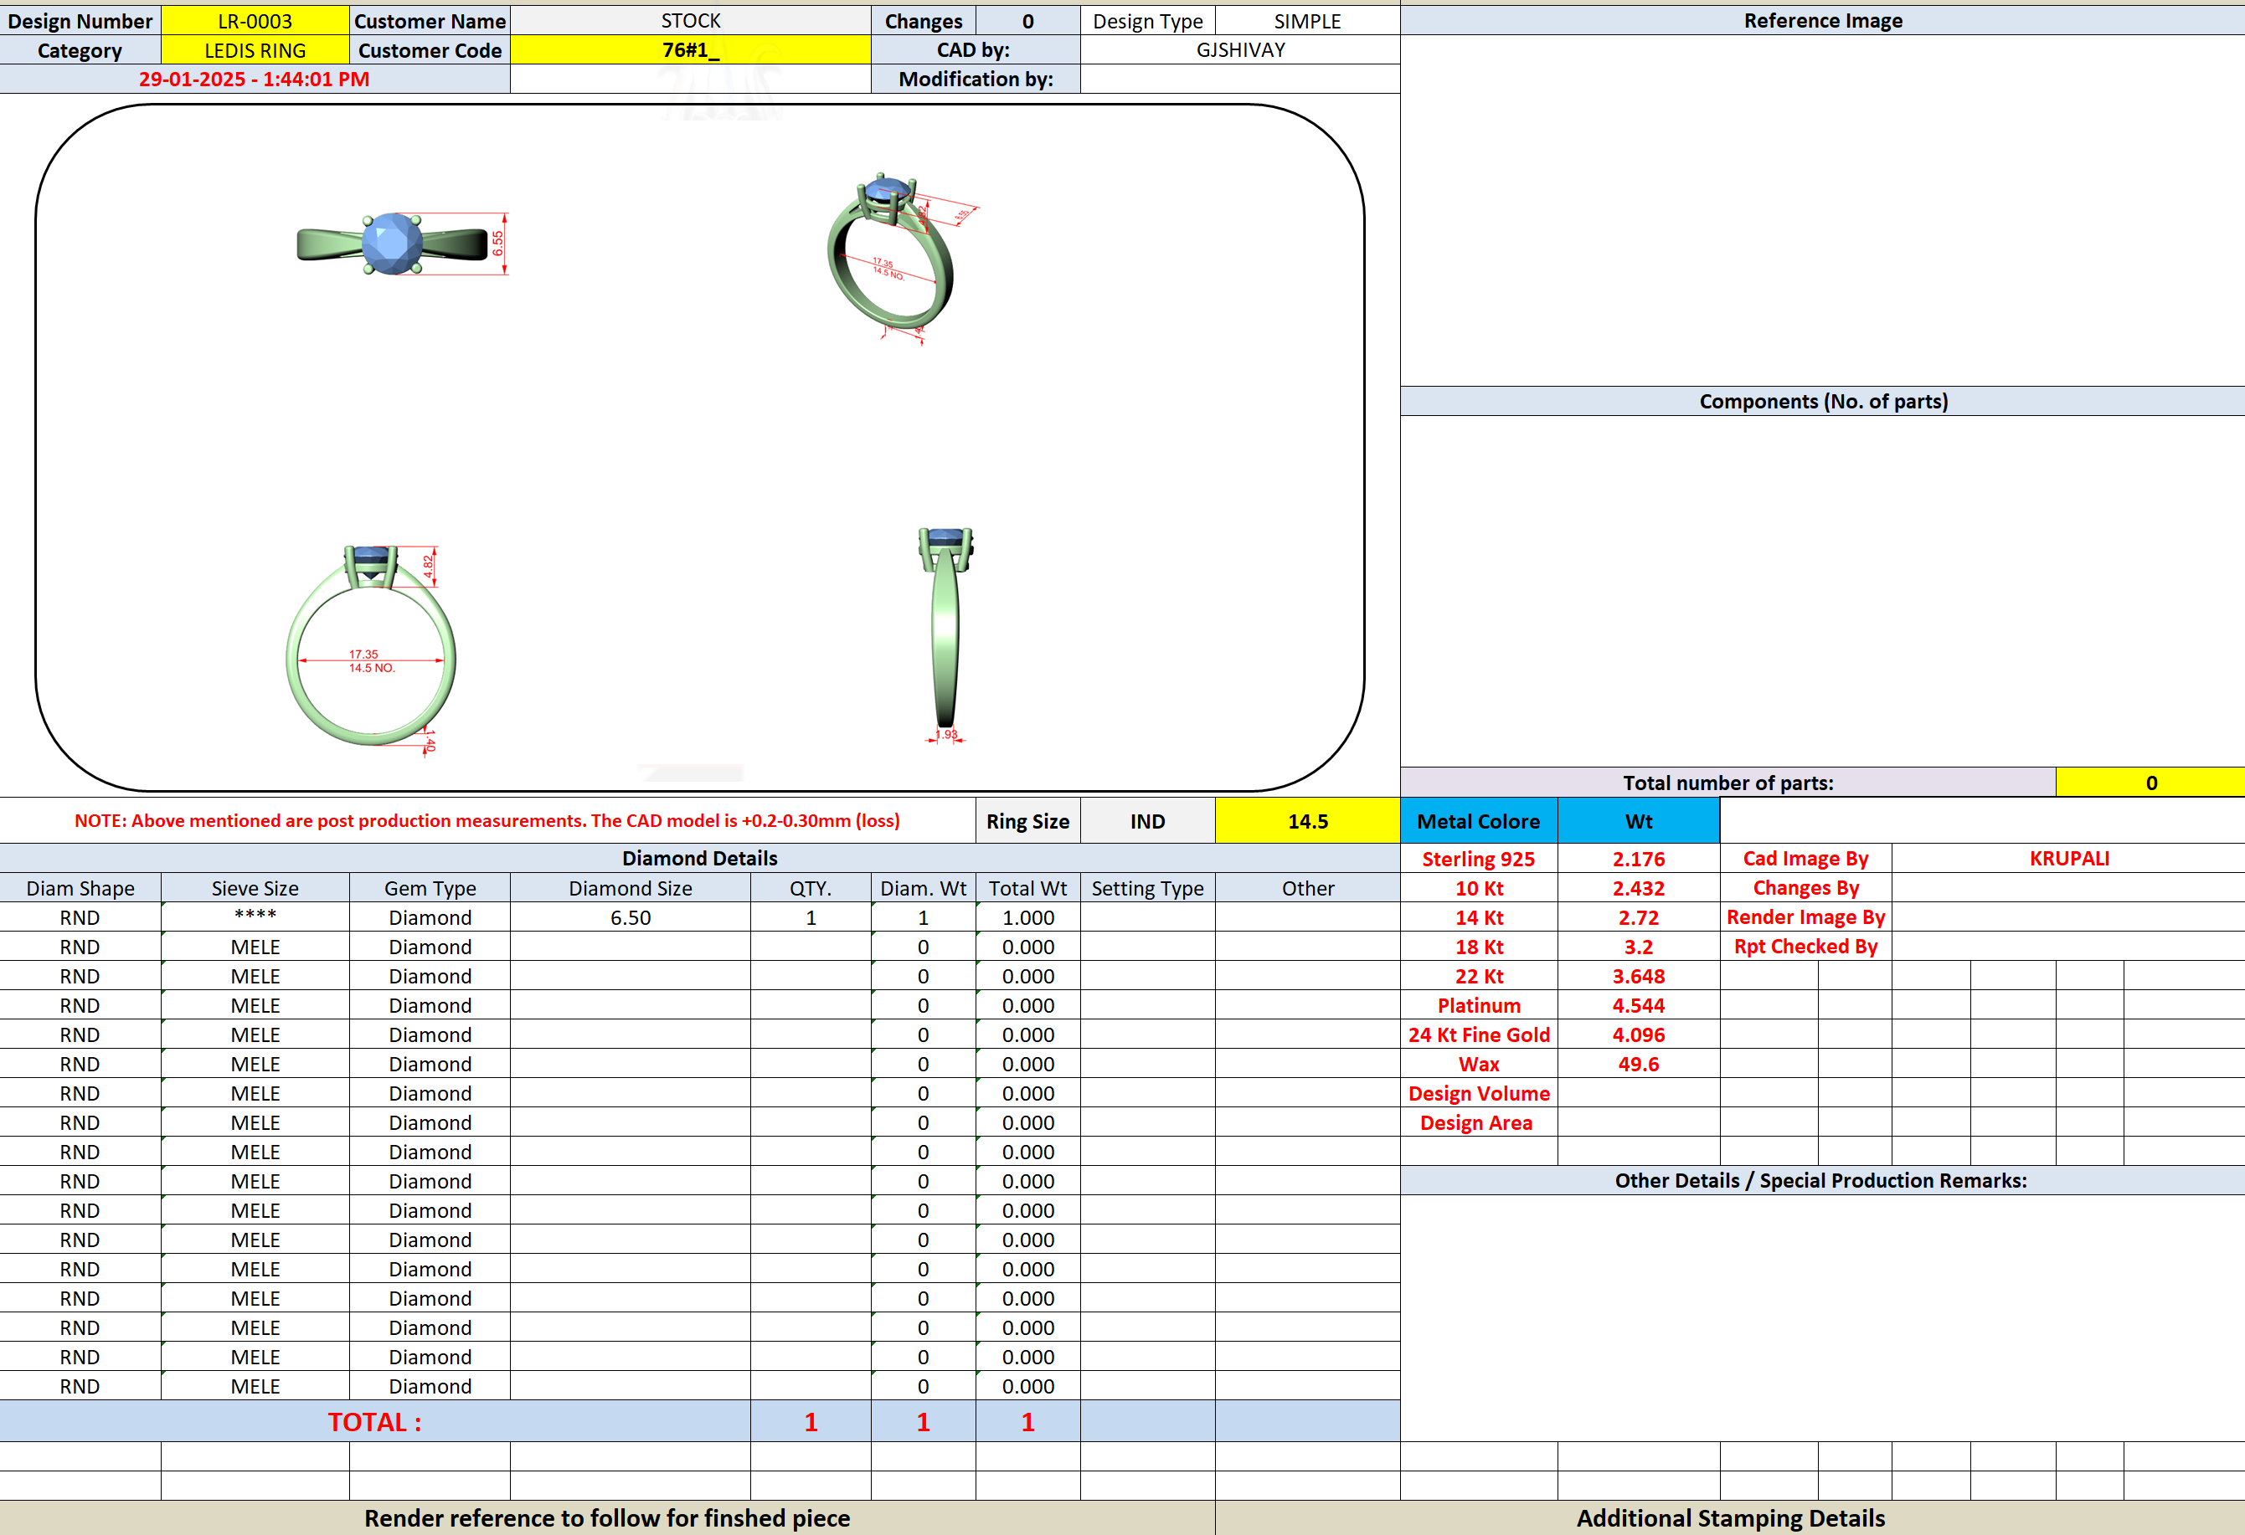This screenshot has height=1535, width=2245.
Task: Select the Design Type value SIMPLE
Action: coord(1307,20)
